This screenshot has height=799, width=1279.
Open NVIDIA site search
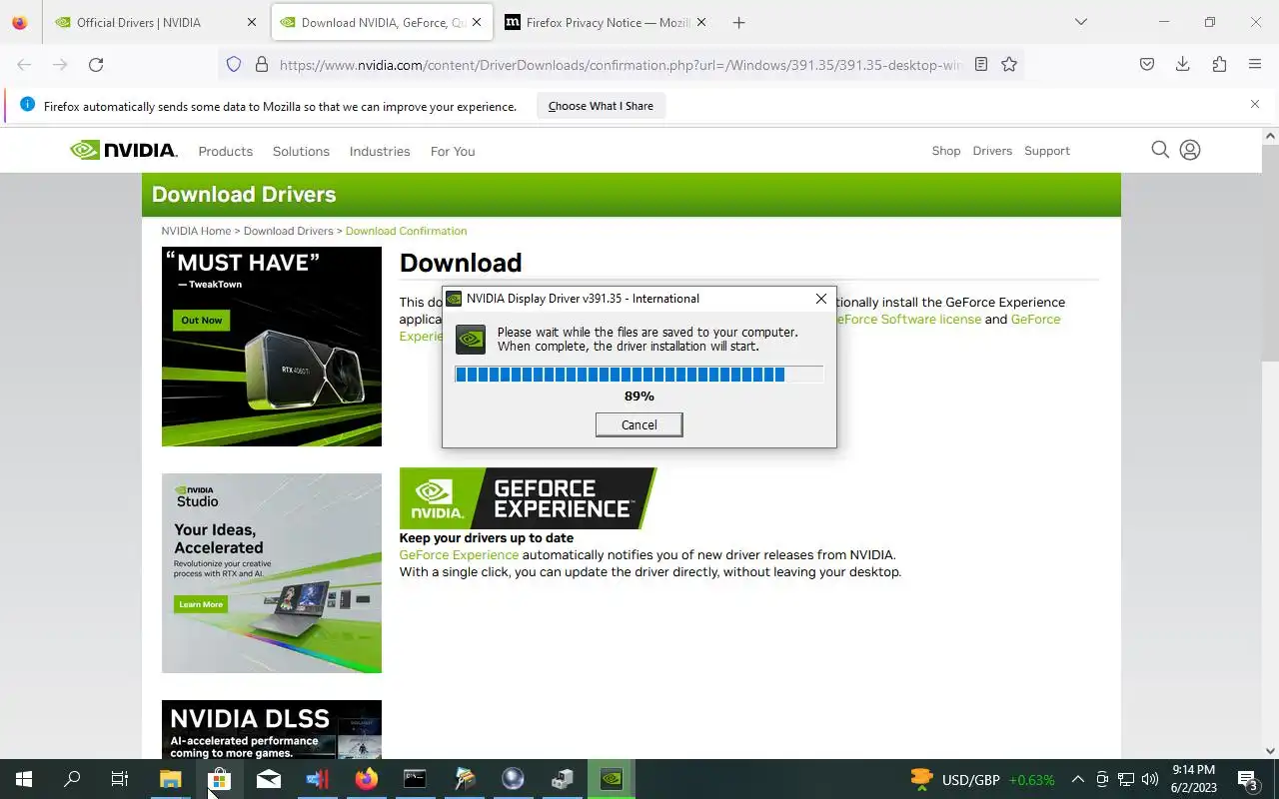point(1160,150)
